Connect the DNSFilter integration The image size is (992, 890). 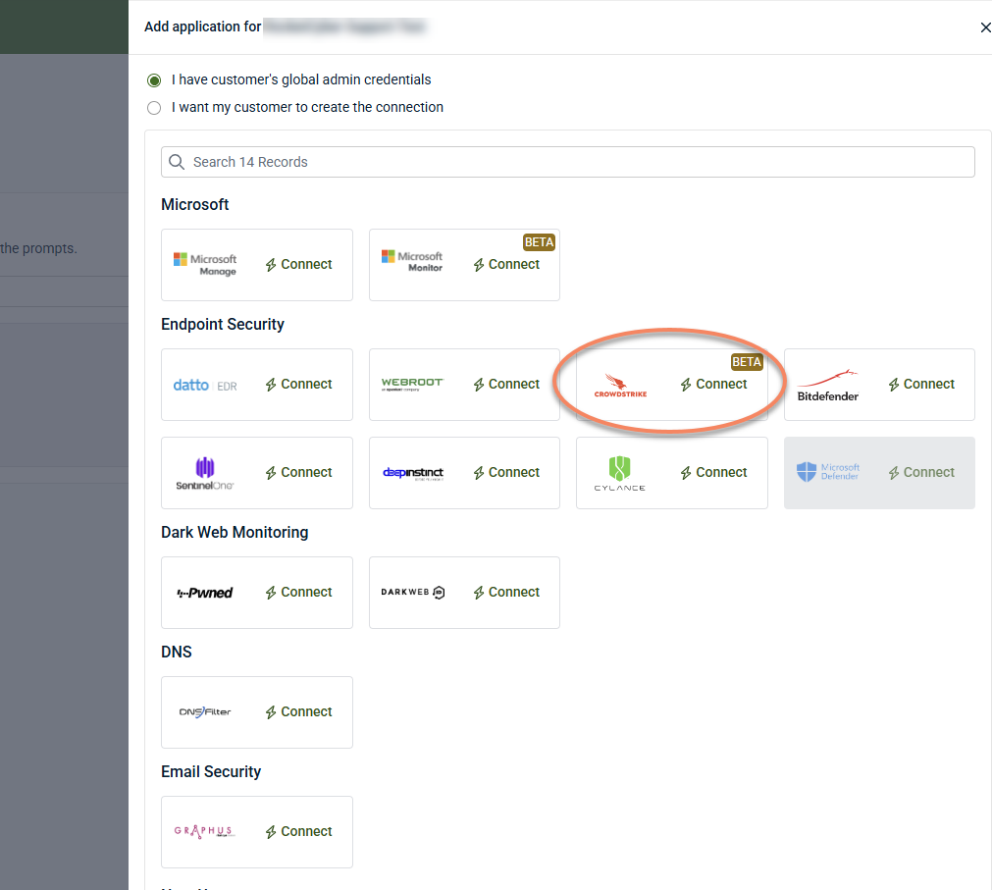pyautogui.click(x=298, y=711)
